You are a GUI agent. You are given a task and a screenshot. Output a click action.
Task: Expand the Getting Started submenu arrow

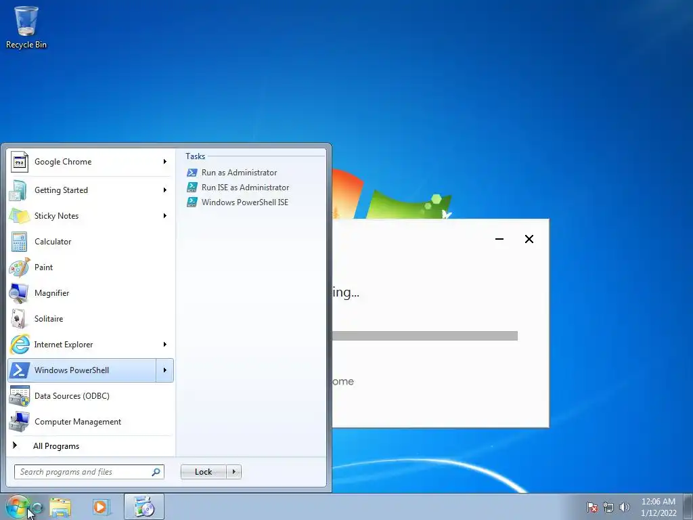click(165, 190)
